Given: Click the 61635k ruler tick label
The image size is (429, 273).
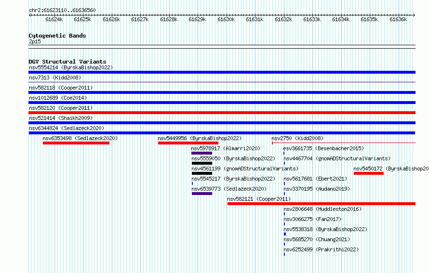Looking at the screenshot, I should click(369, 19).
